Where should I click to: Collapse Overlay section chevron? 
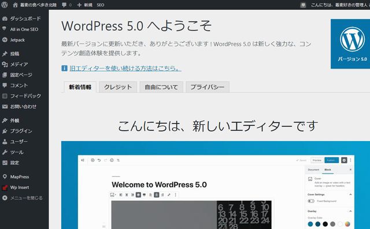click(x=350, y=211)
